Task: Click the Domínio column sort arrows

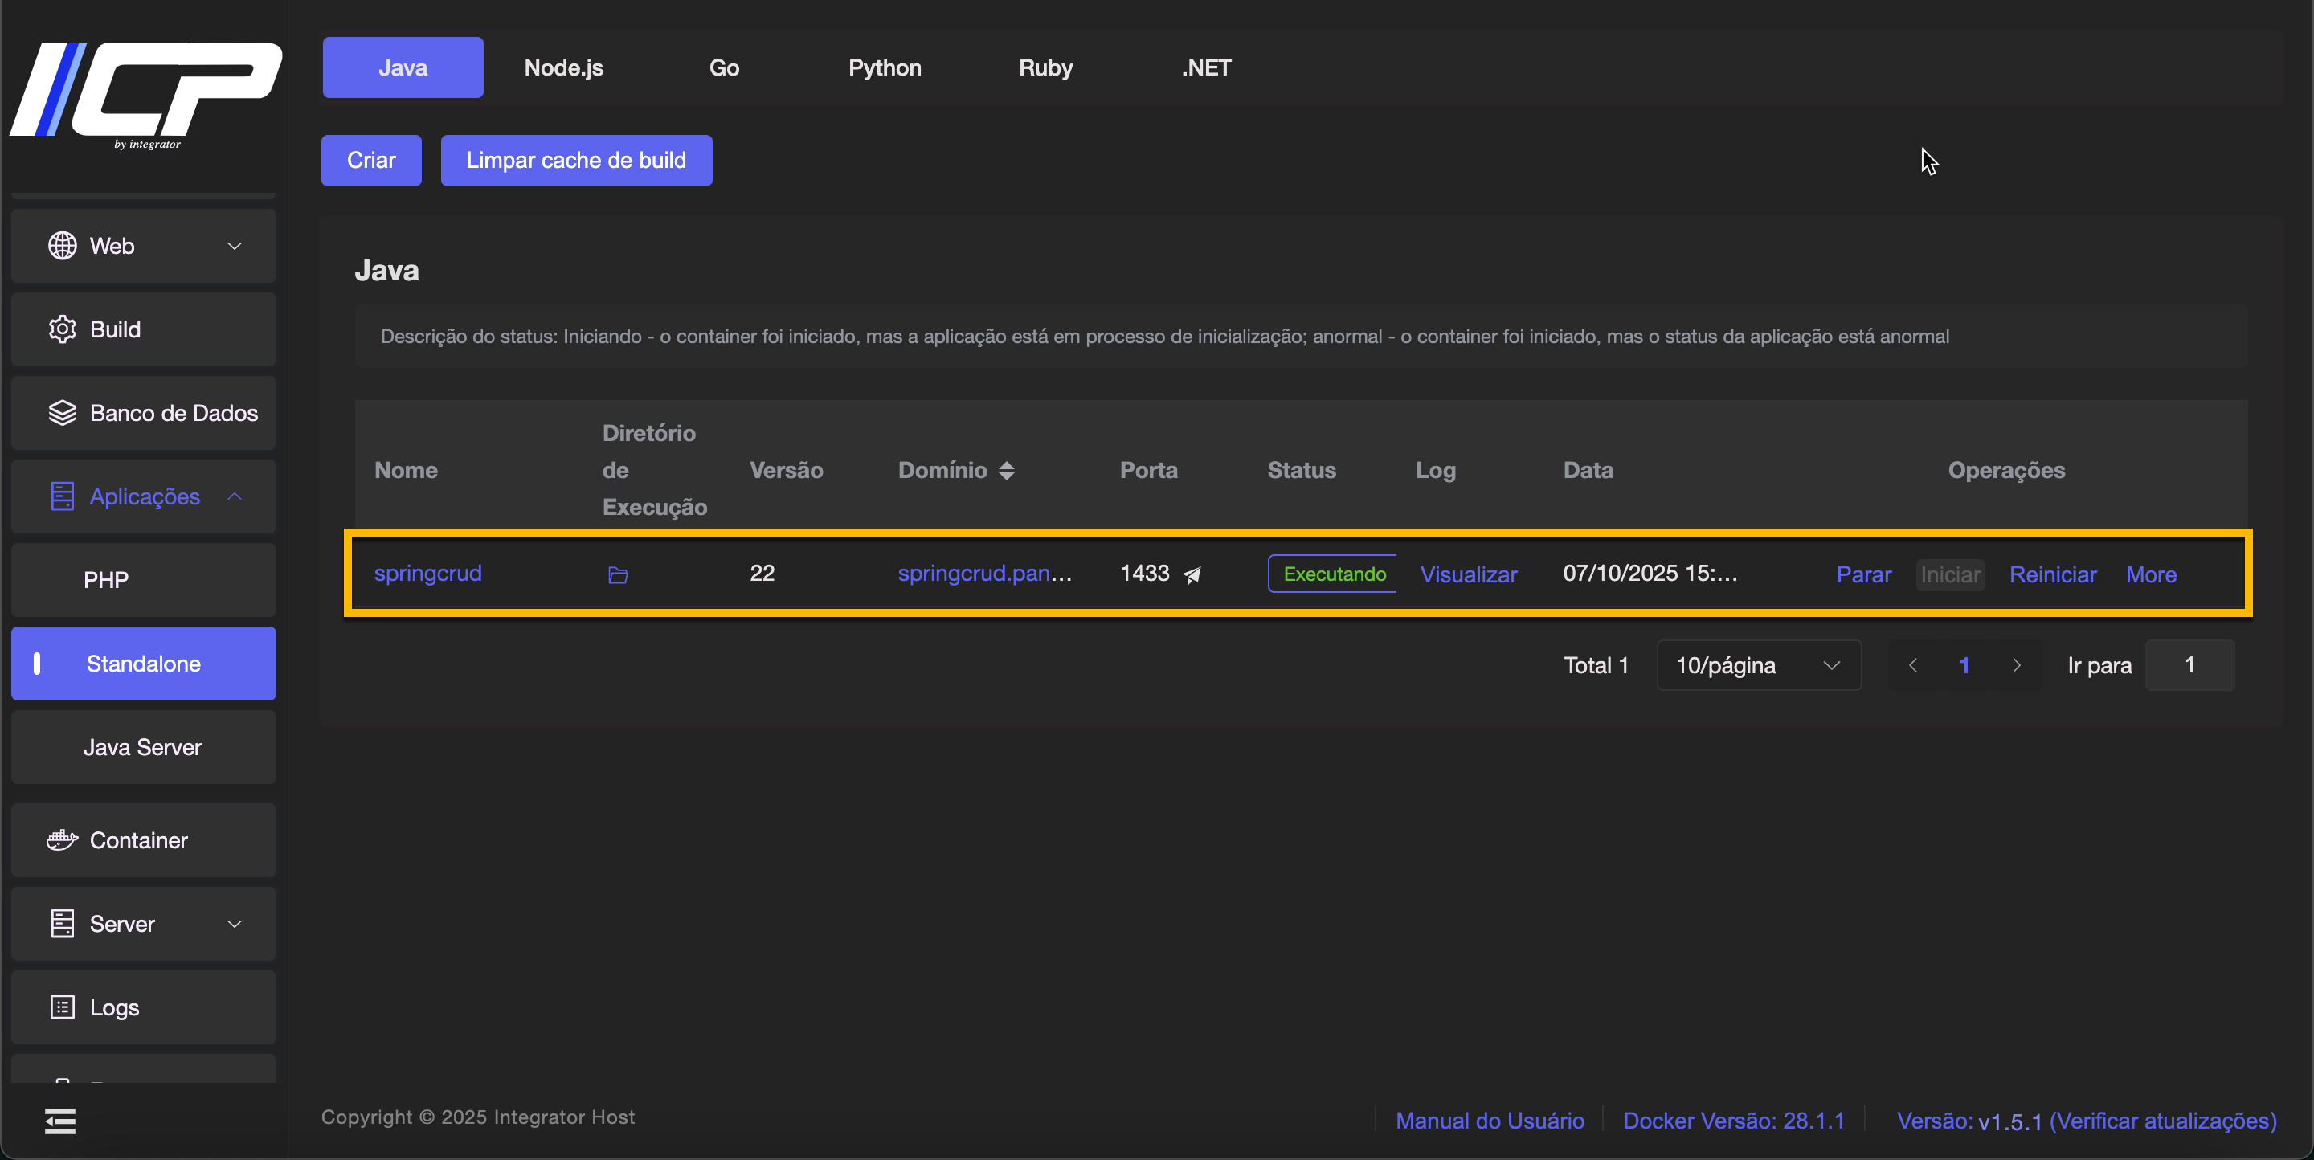Action: pos(1007,471)
